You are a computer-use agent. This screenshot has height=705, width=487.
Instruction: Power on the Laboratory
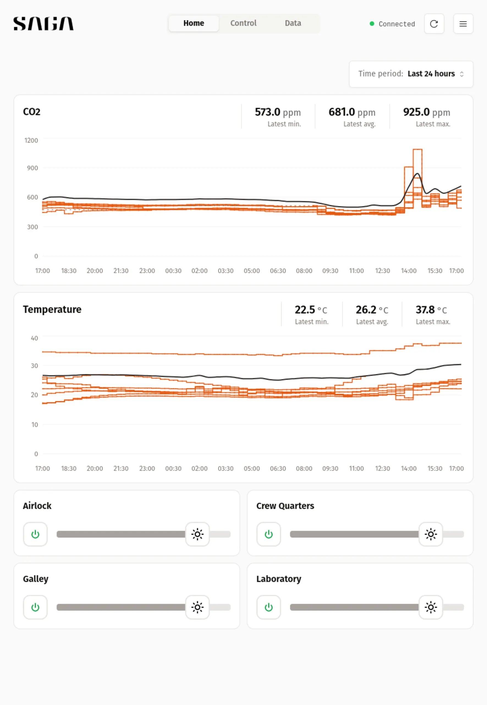[x=268, y=607]
